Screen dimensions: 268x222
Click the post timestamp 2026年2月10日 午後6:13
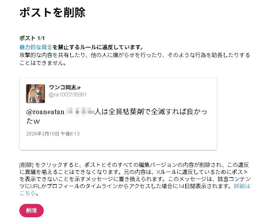click(53, 134)
